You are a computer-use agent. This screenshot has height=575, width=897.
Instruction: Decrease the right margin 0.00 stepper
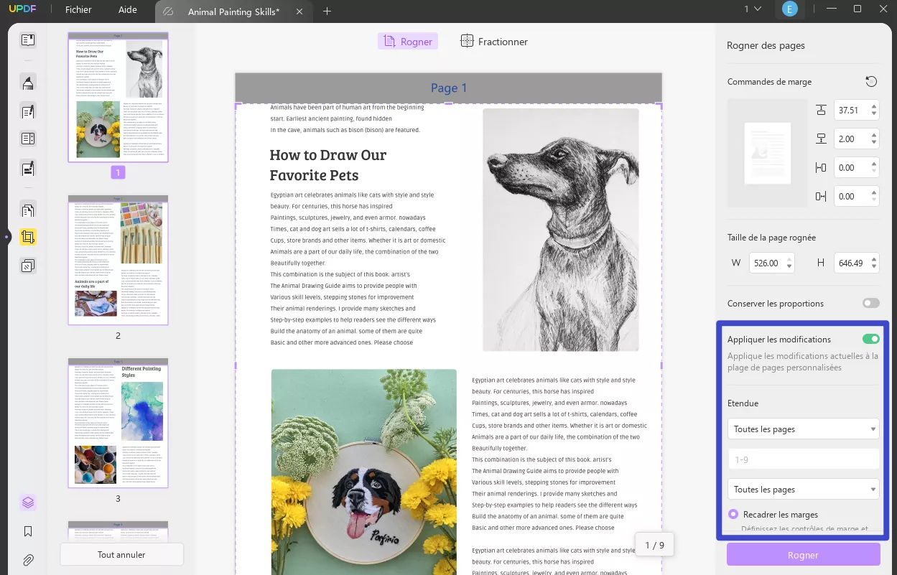(873, 200)
